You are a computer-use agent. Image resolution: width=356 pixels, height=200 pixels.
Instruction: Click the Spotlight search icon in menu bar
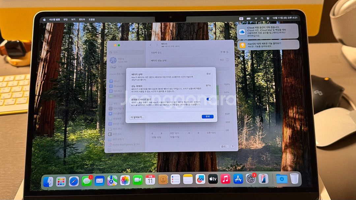pyautogui.click(x=262, y=18)
